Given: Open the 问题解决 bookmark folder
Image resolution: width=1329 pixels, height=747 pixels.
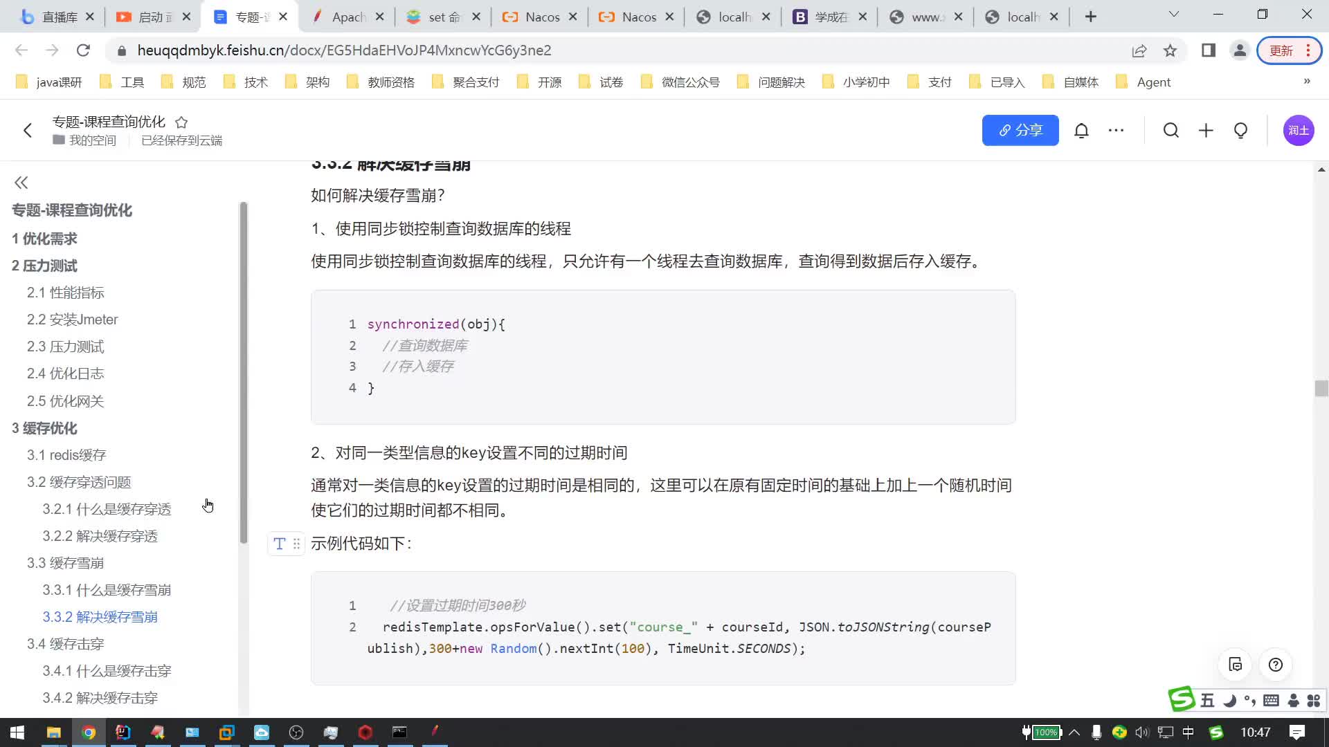Looking at the screenshot, I should point(772,82).
